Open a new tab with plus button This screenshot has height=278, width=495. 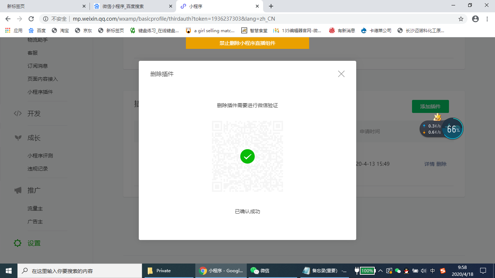pos(271,6)
